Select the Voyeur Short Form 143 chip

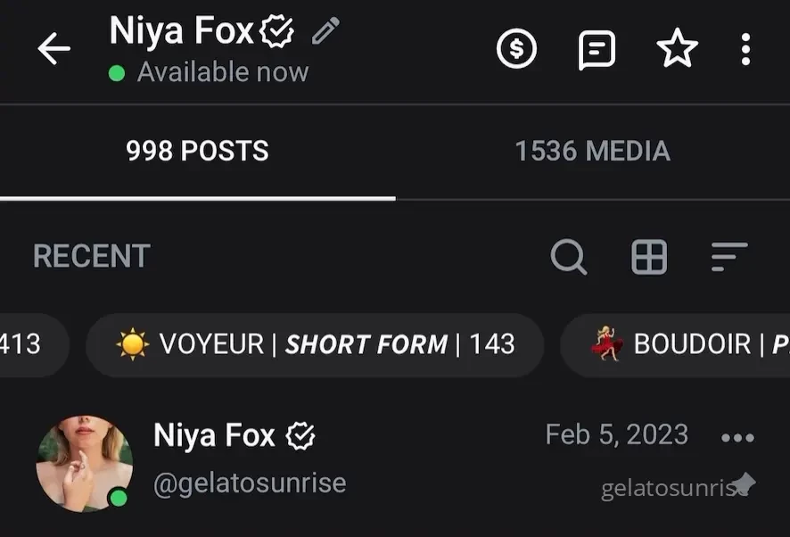(x=315, y=344)
